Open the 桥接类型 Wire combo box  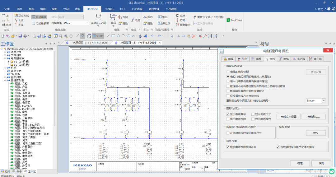76,23
